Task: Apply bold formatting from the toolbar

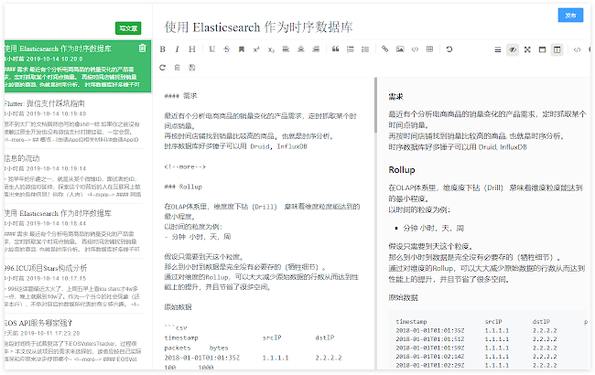Action: coord(162,49)
